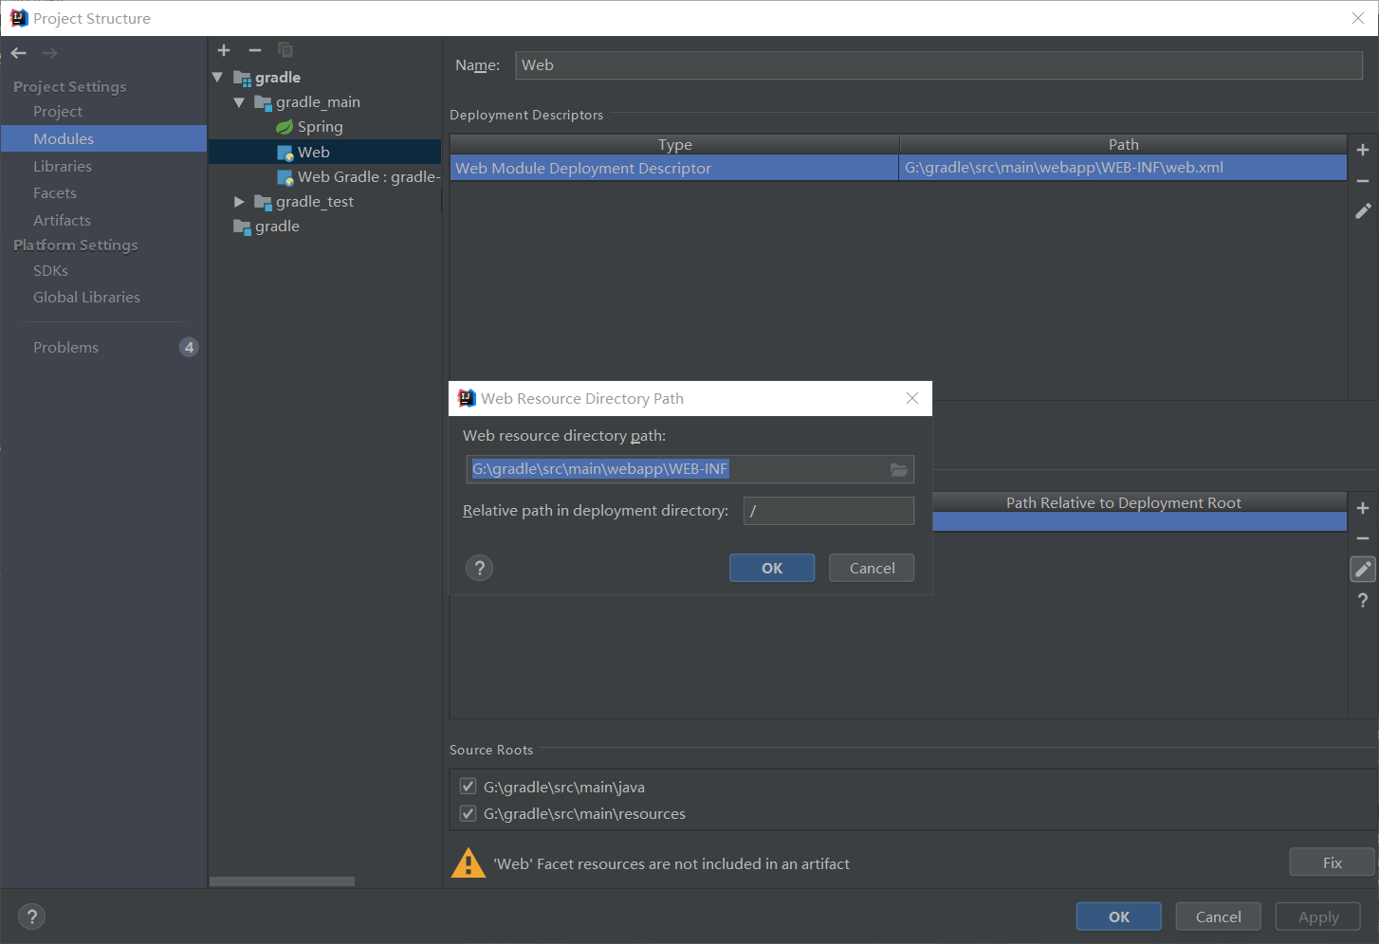Uncheck the G:\gradle\src\main\resources source root
The width and height of the screenshot is (1379, 944).
point(468,813)
